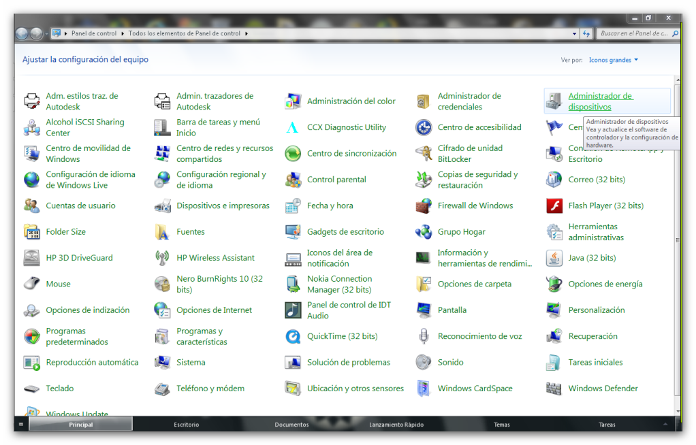
Task: Click the Folder Size icon
Action: 32,232
